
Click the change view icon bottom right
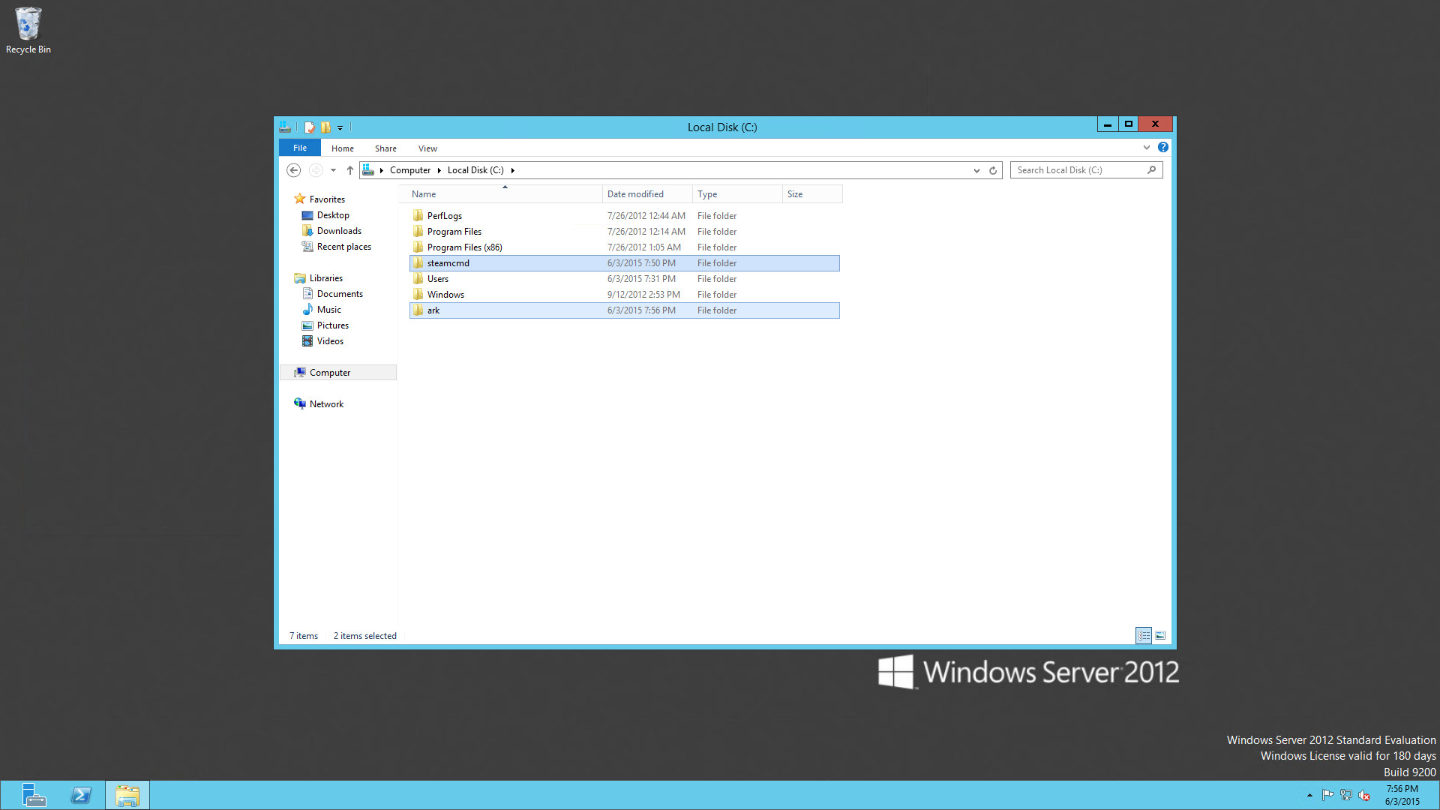[x=1160, y=634]
